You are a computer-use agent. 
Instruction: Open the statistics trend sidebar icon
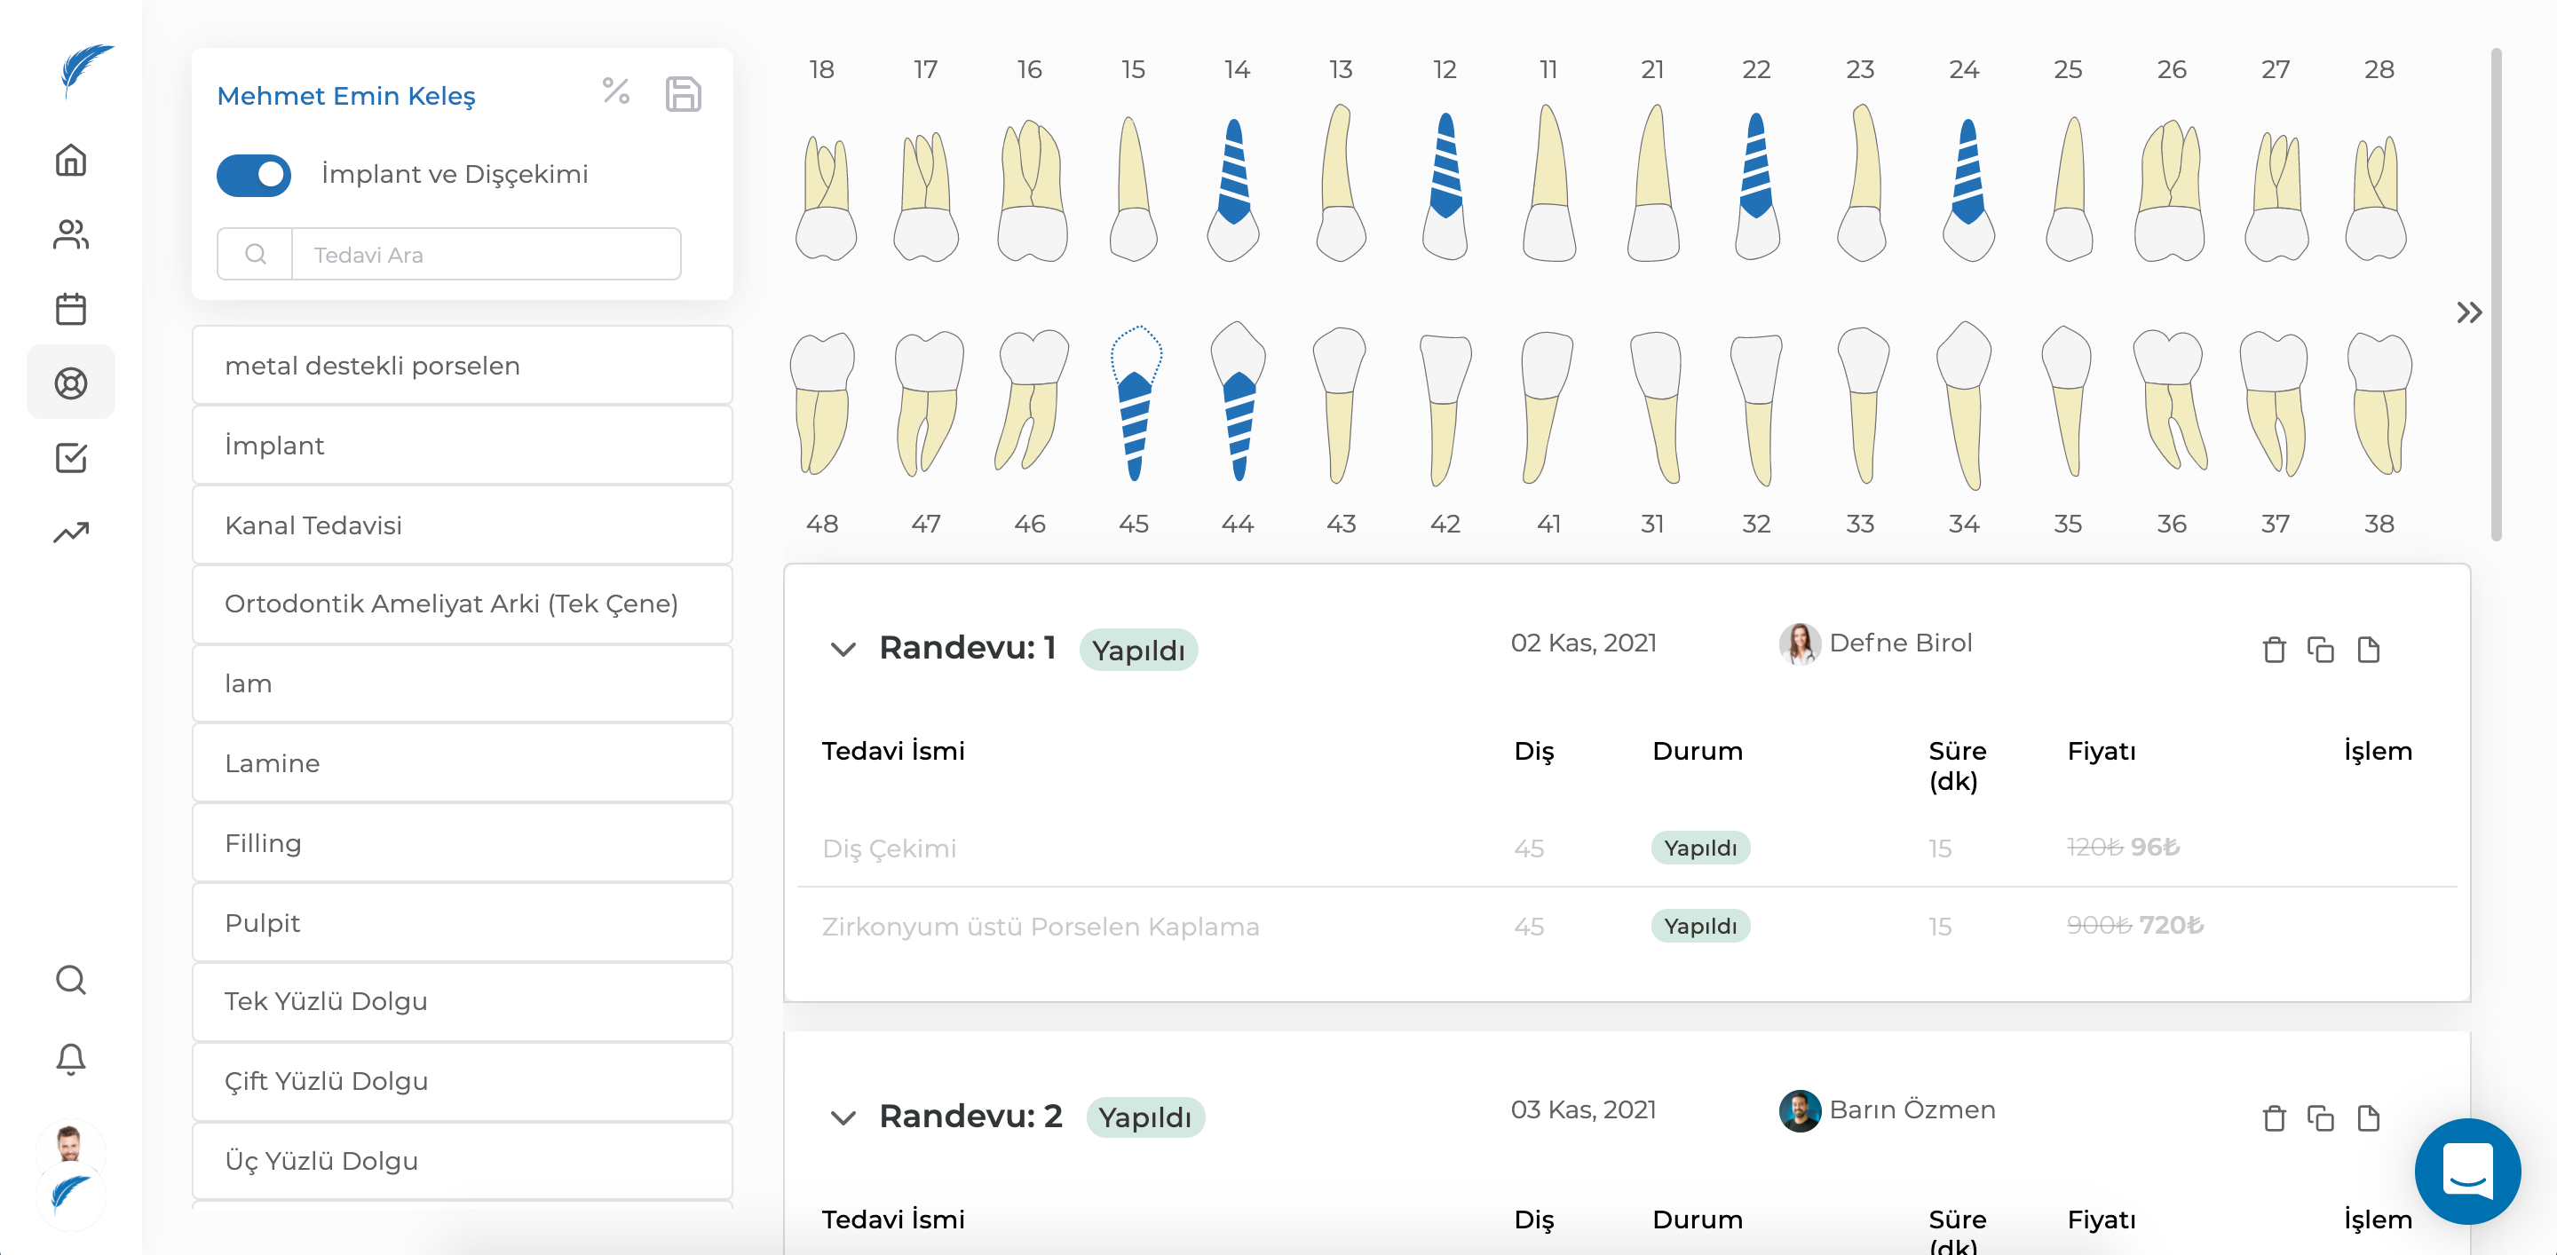(x=70, y=532)
